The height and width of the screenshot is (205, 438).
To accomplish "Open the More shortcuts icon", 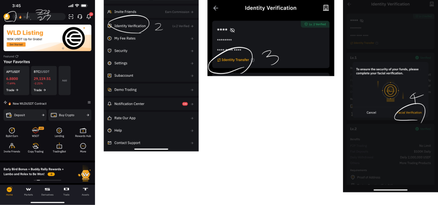I will (x=83, y=148).
